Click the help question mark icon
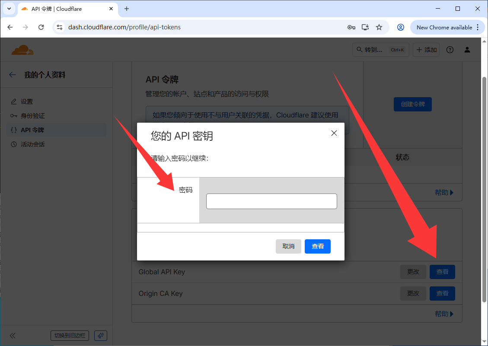 (x=450, y=50)
